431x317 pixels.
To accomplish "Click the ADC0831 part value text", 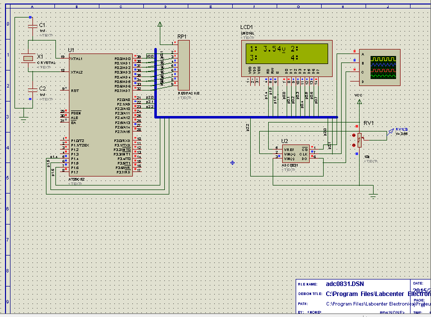I will tap(290, 165).
